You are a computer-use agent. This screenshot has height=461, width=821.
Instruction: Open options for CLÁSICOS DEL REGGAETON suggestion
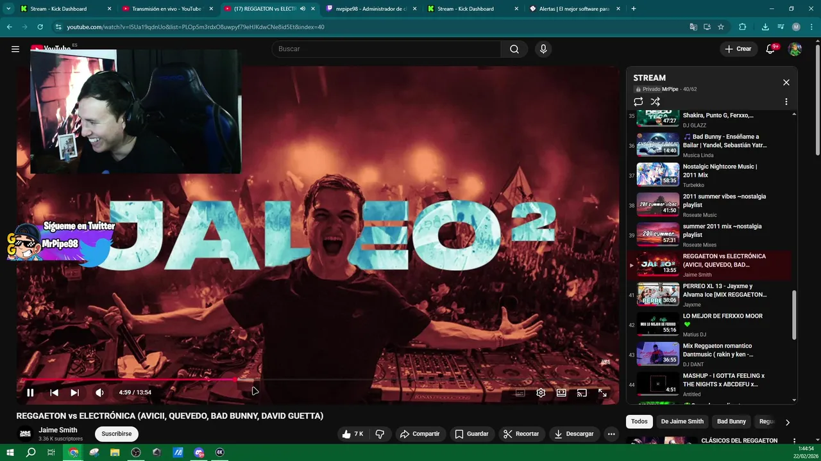(x=794, y=441)
